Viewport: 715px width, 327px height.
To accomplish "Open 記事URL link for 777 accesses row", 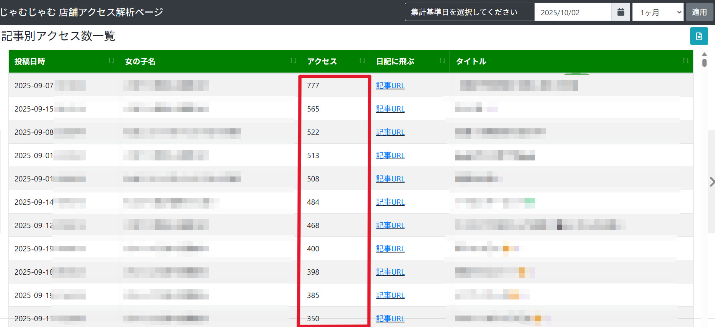I will point(390,86).
